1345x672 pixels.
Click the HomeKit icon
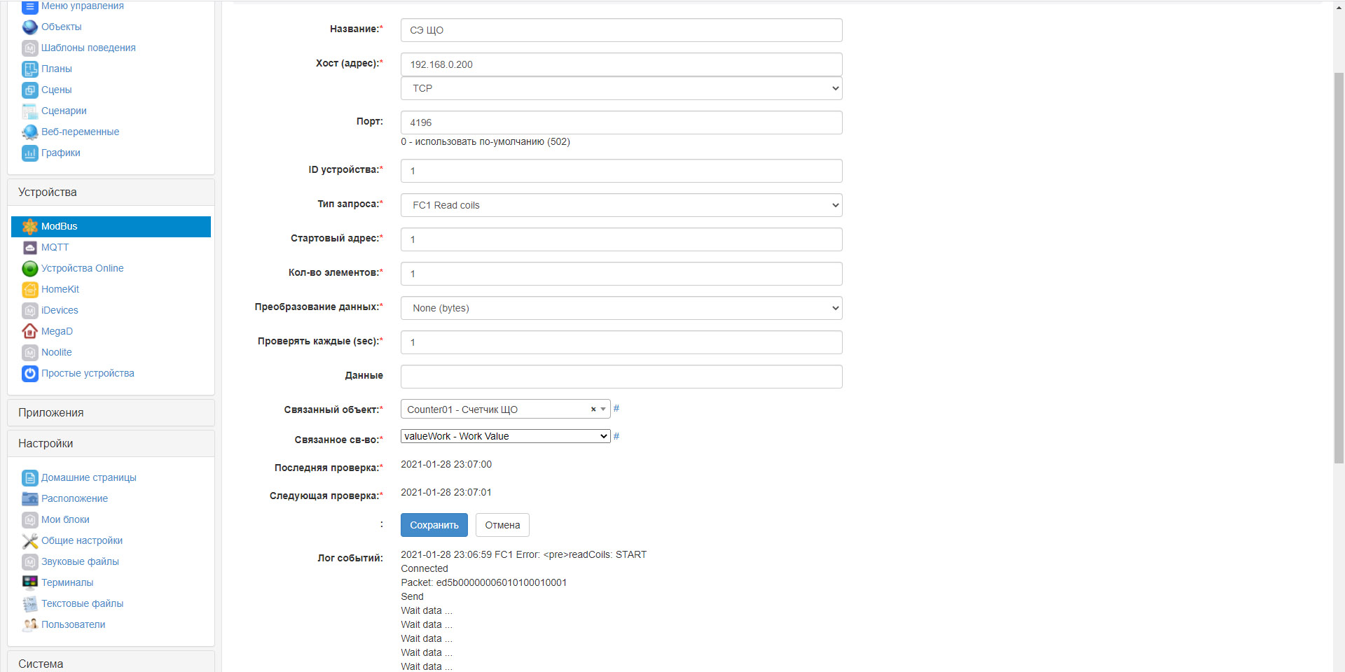(x=29, y=290)
